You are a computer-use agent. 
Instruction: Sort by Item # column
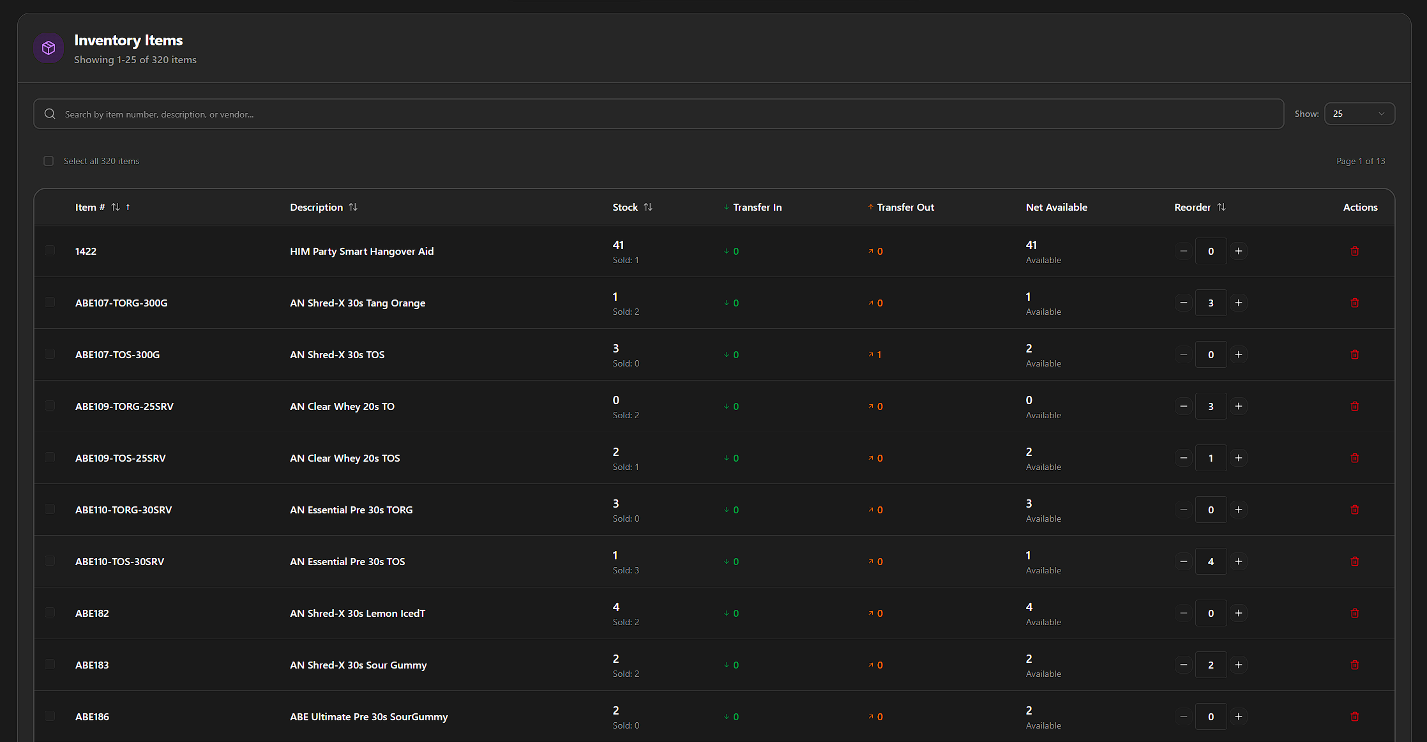coord(102,207)
